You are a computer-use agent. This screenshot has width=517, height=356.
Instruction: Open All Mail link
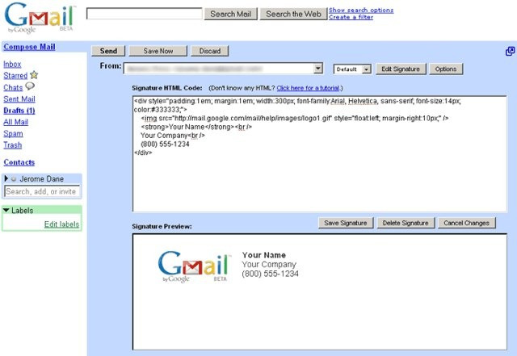16,122
